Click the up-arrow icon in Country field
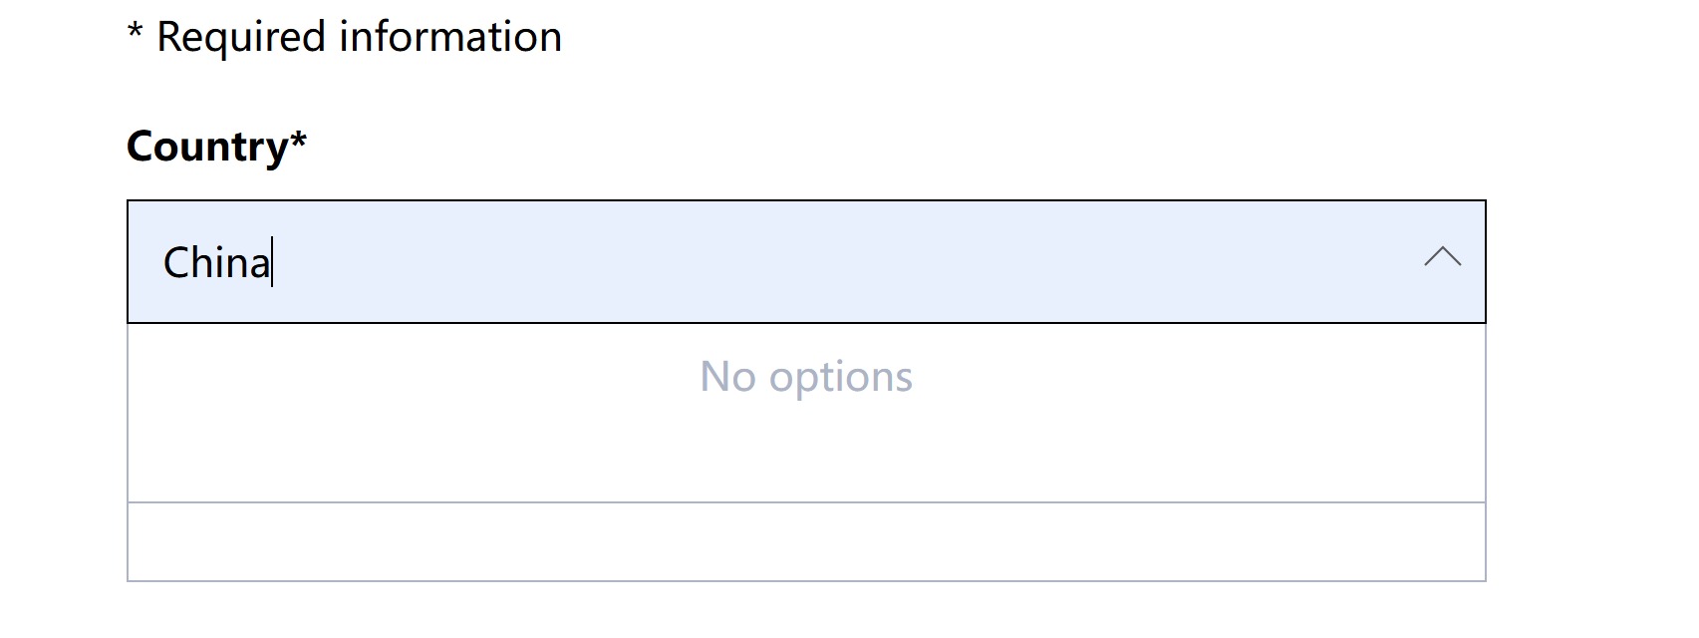1699x638 pixels. pyautogui.click(x=1442, y=258)
